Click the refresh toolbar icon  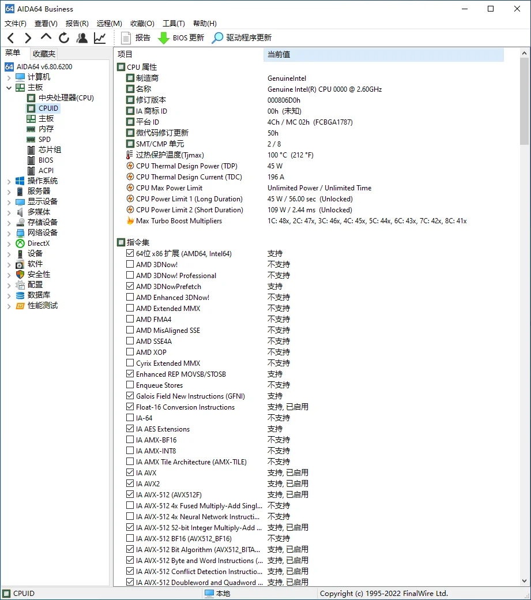point(64,38)
